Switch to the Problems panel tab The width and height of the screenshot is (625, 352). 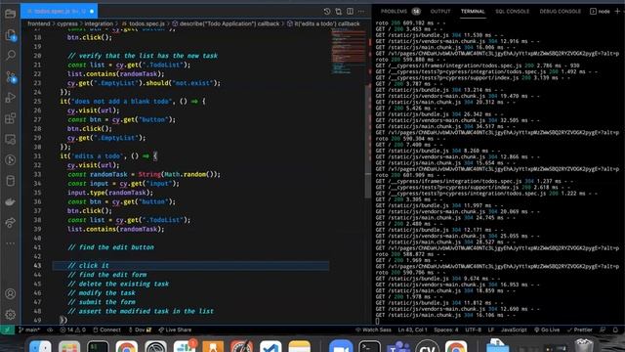[400, 11]
